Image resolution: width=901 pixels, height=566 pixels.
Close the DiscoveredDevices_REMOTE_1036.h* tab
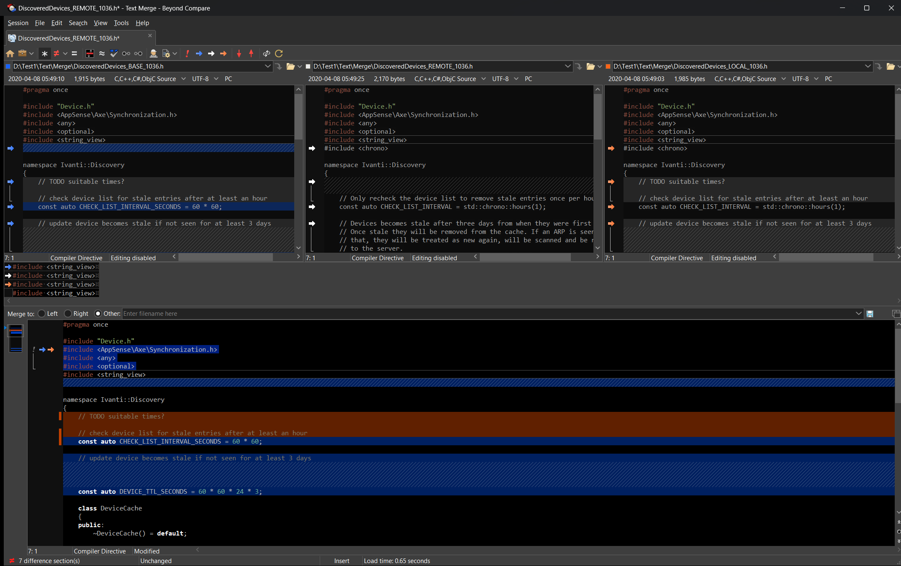[150, 36]
